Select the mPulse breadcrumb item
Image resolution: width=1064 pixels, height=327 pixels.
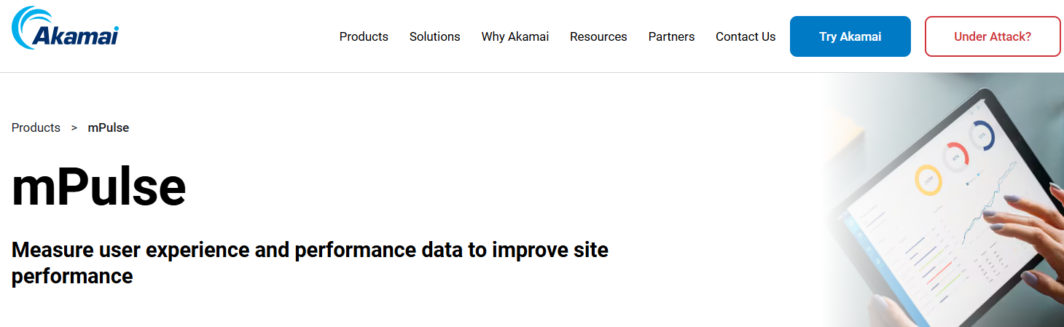click(109, 127)
